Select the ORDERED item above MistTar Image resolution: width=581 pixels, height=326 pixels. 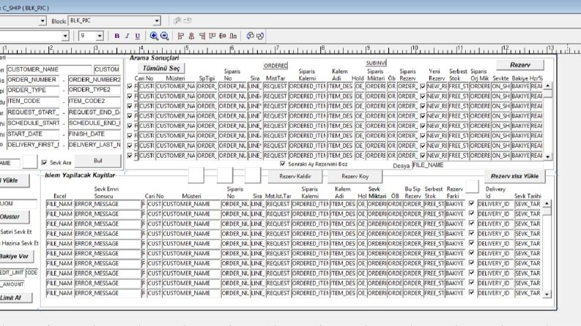coord(275,66)
